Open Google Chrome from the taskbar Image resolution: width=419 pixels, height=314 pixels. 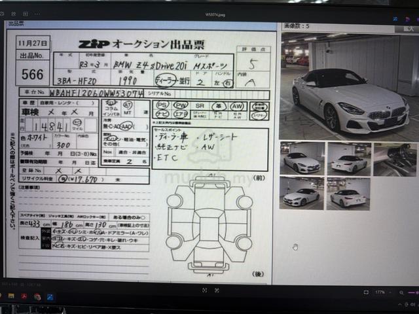pos(37,296)
